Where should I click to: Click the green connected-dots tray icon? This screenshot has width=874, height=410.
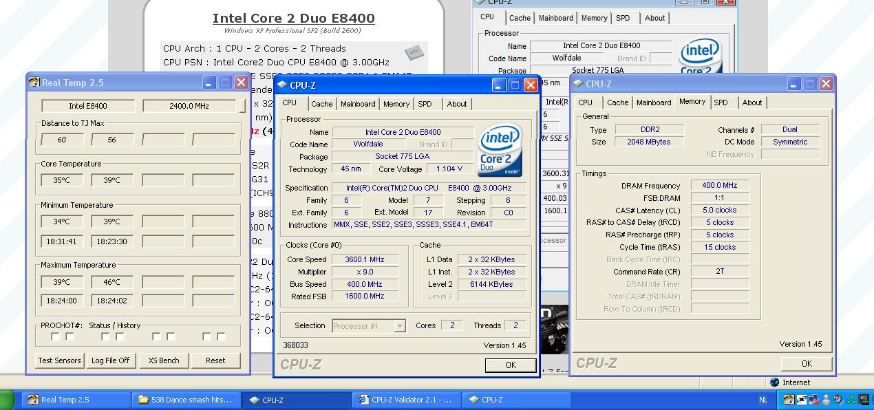(x=851, y=400)
